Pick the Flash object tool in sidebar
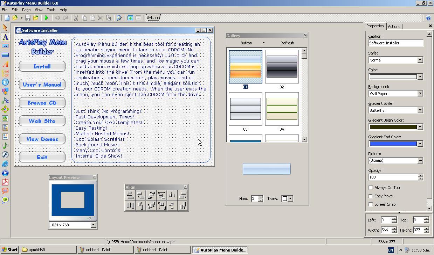This screenshot has height=255, width=434. [5, 155]
